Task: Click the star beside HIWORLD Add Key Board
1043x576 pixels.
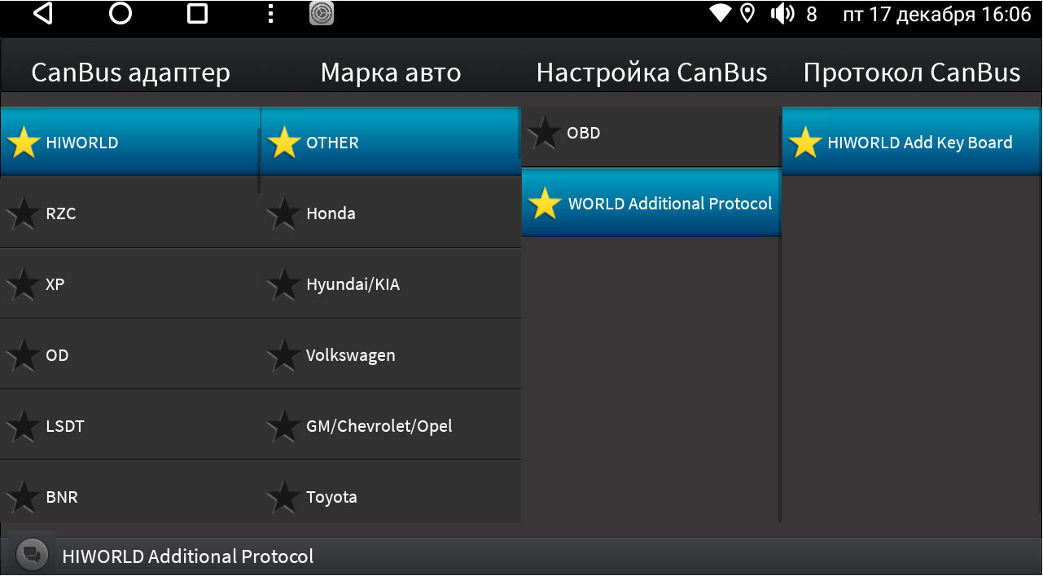Action: [805, 143]
